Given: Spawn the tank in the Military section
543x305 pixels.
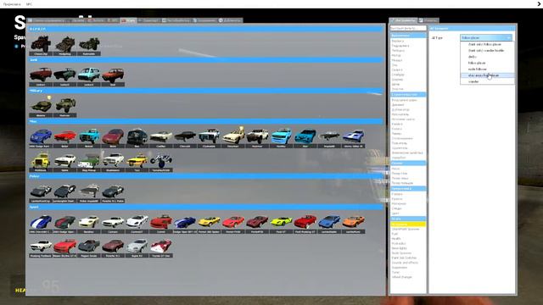Looking at the screenshot, I should pos(41,107).
